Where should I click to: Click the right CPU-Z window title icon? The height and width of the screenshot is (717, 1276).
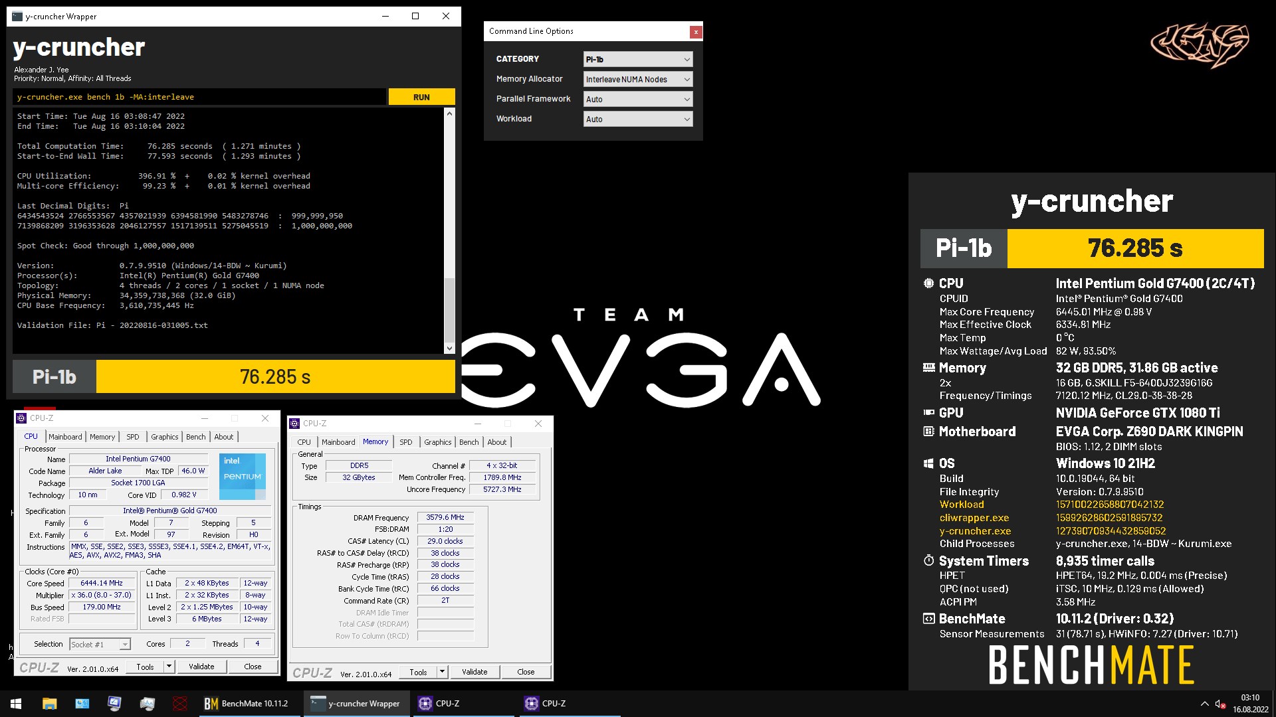[x=294, y=424]
